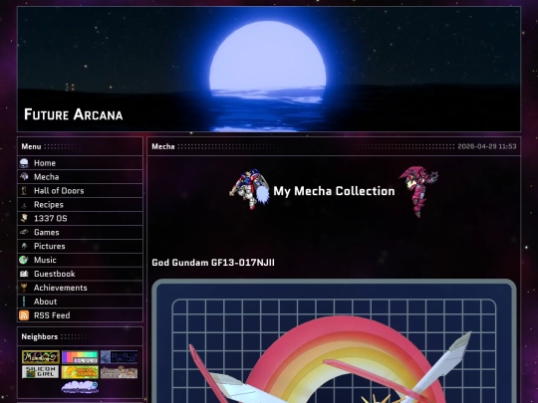Screen dimensions: 538x403
Task: Click the blue moon banner image
Action: coord(269,69)
